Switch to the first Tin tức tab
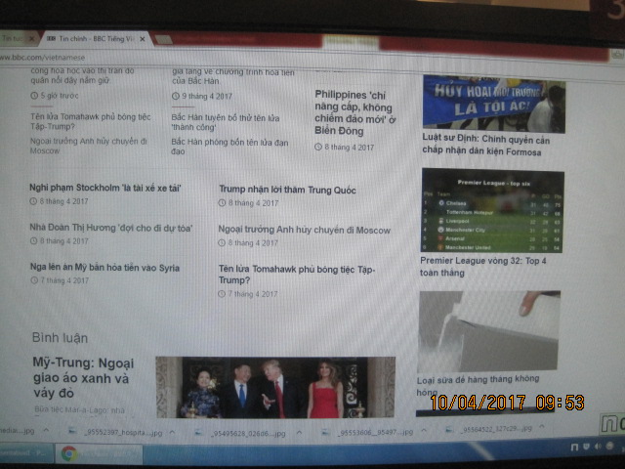625x469 pixels. (16, 39)
